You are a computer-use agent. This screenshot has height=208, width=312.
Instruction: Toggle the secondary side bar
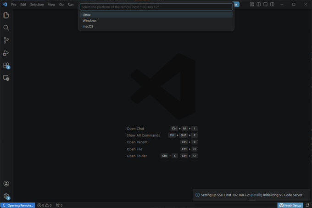[272, 5]
